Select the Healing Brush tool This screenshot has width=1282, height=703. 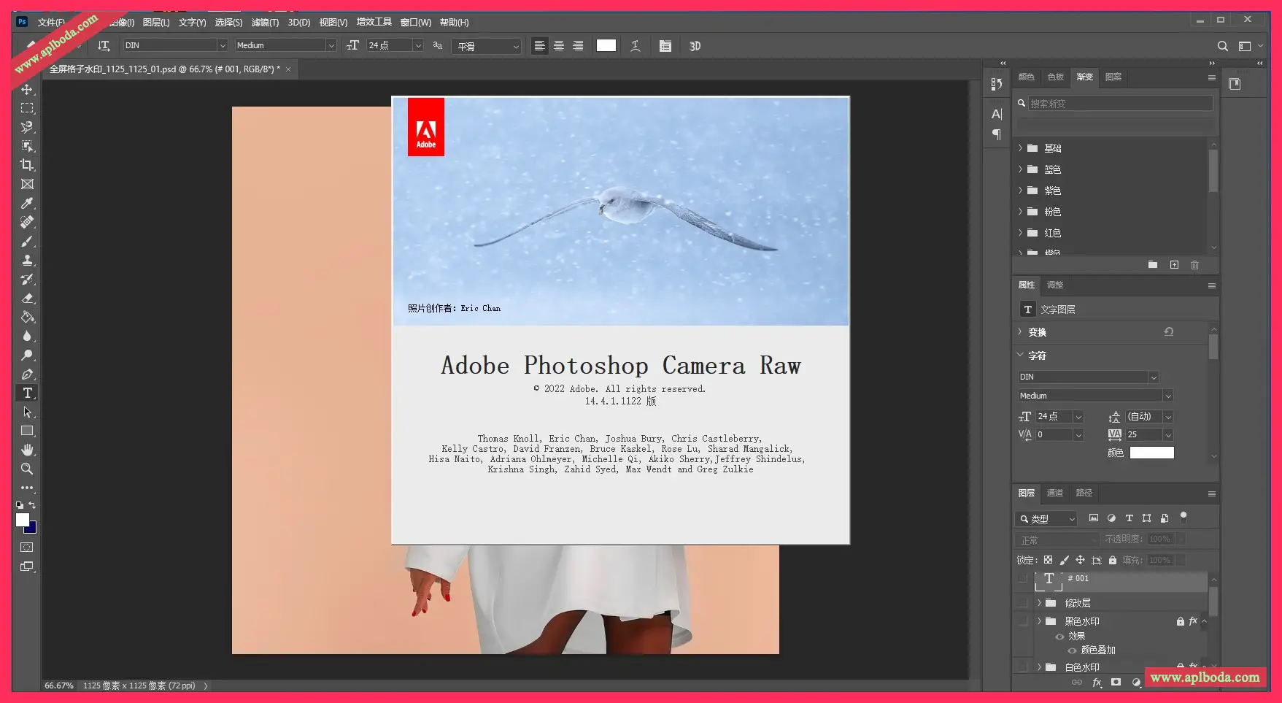pos(27,222)
